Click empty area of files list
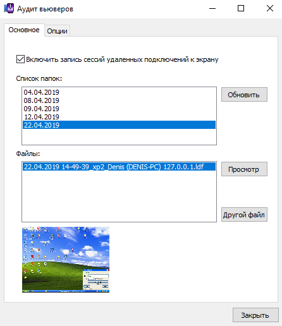The image size is (282, 326). point(119,196)
